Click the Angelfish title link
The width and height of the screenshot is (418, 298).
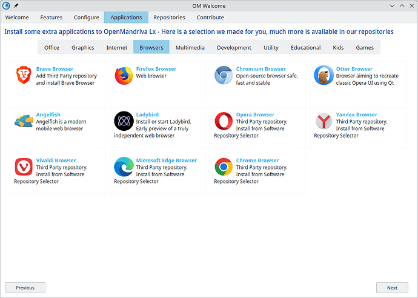48,114
